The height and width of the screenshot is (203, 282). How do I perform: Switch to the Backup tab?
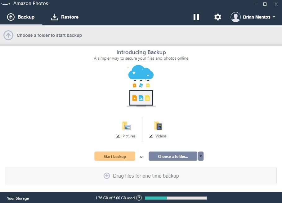(21, 17)
